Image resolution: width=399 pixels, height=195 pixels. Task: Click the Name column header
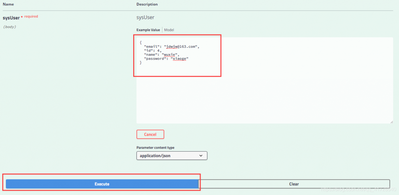(8, 4)
